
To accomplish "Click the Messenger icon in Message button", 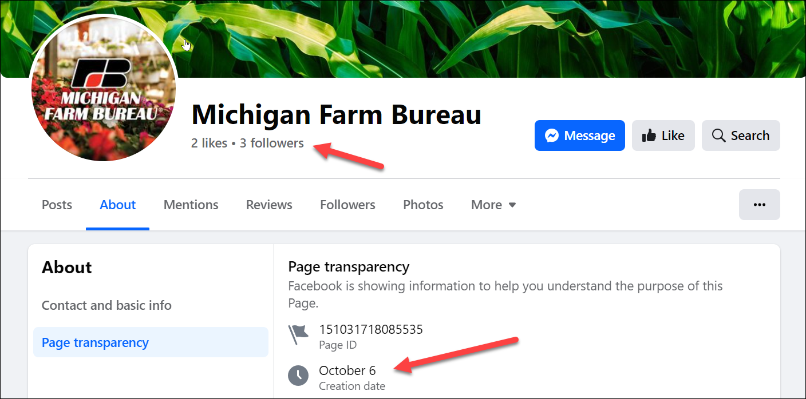I will click(552, 135).
